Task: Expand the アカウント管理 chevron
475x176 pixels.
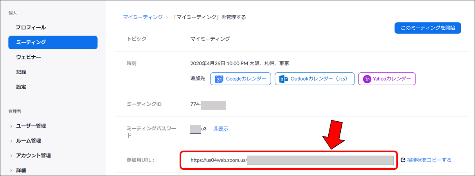Action: (11, 156)
